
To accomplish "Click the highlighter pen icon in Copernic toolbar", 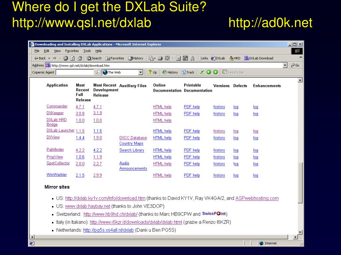I will pyautogui.click(x=202, y=72).
